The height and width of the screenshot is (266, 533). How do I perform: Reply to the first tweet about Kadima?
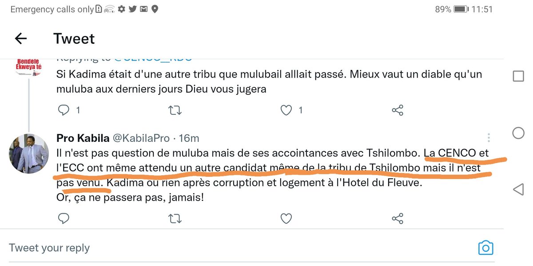tap(64, 110)
